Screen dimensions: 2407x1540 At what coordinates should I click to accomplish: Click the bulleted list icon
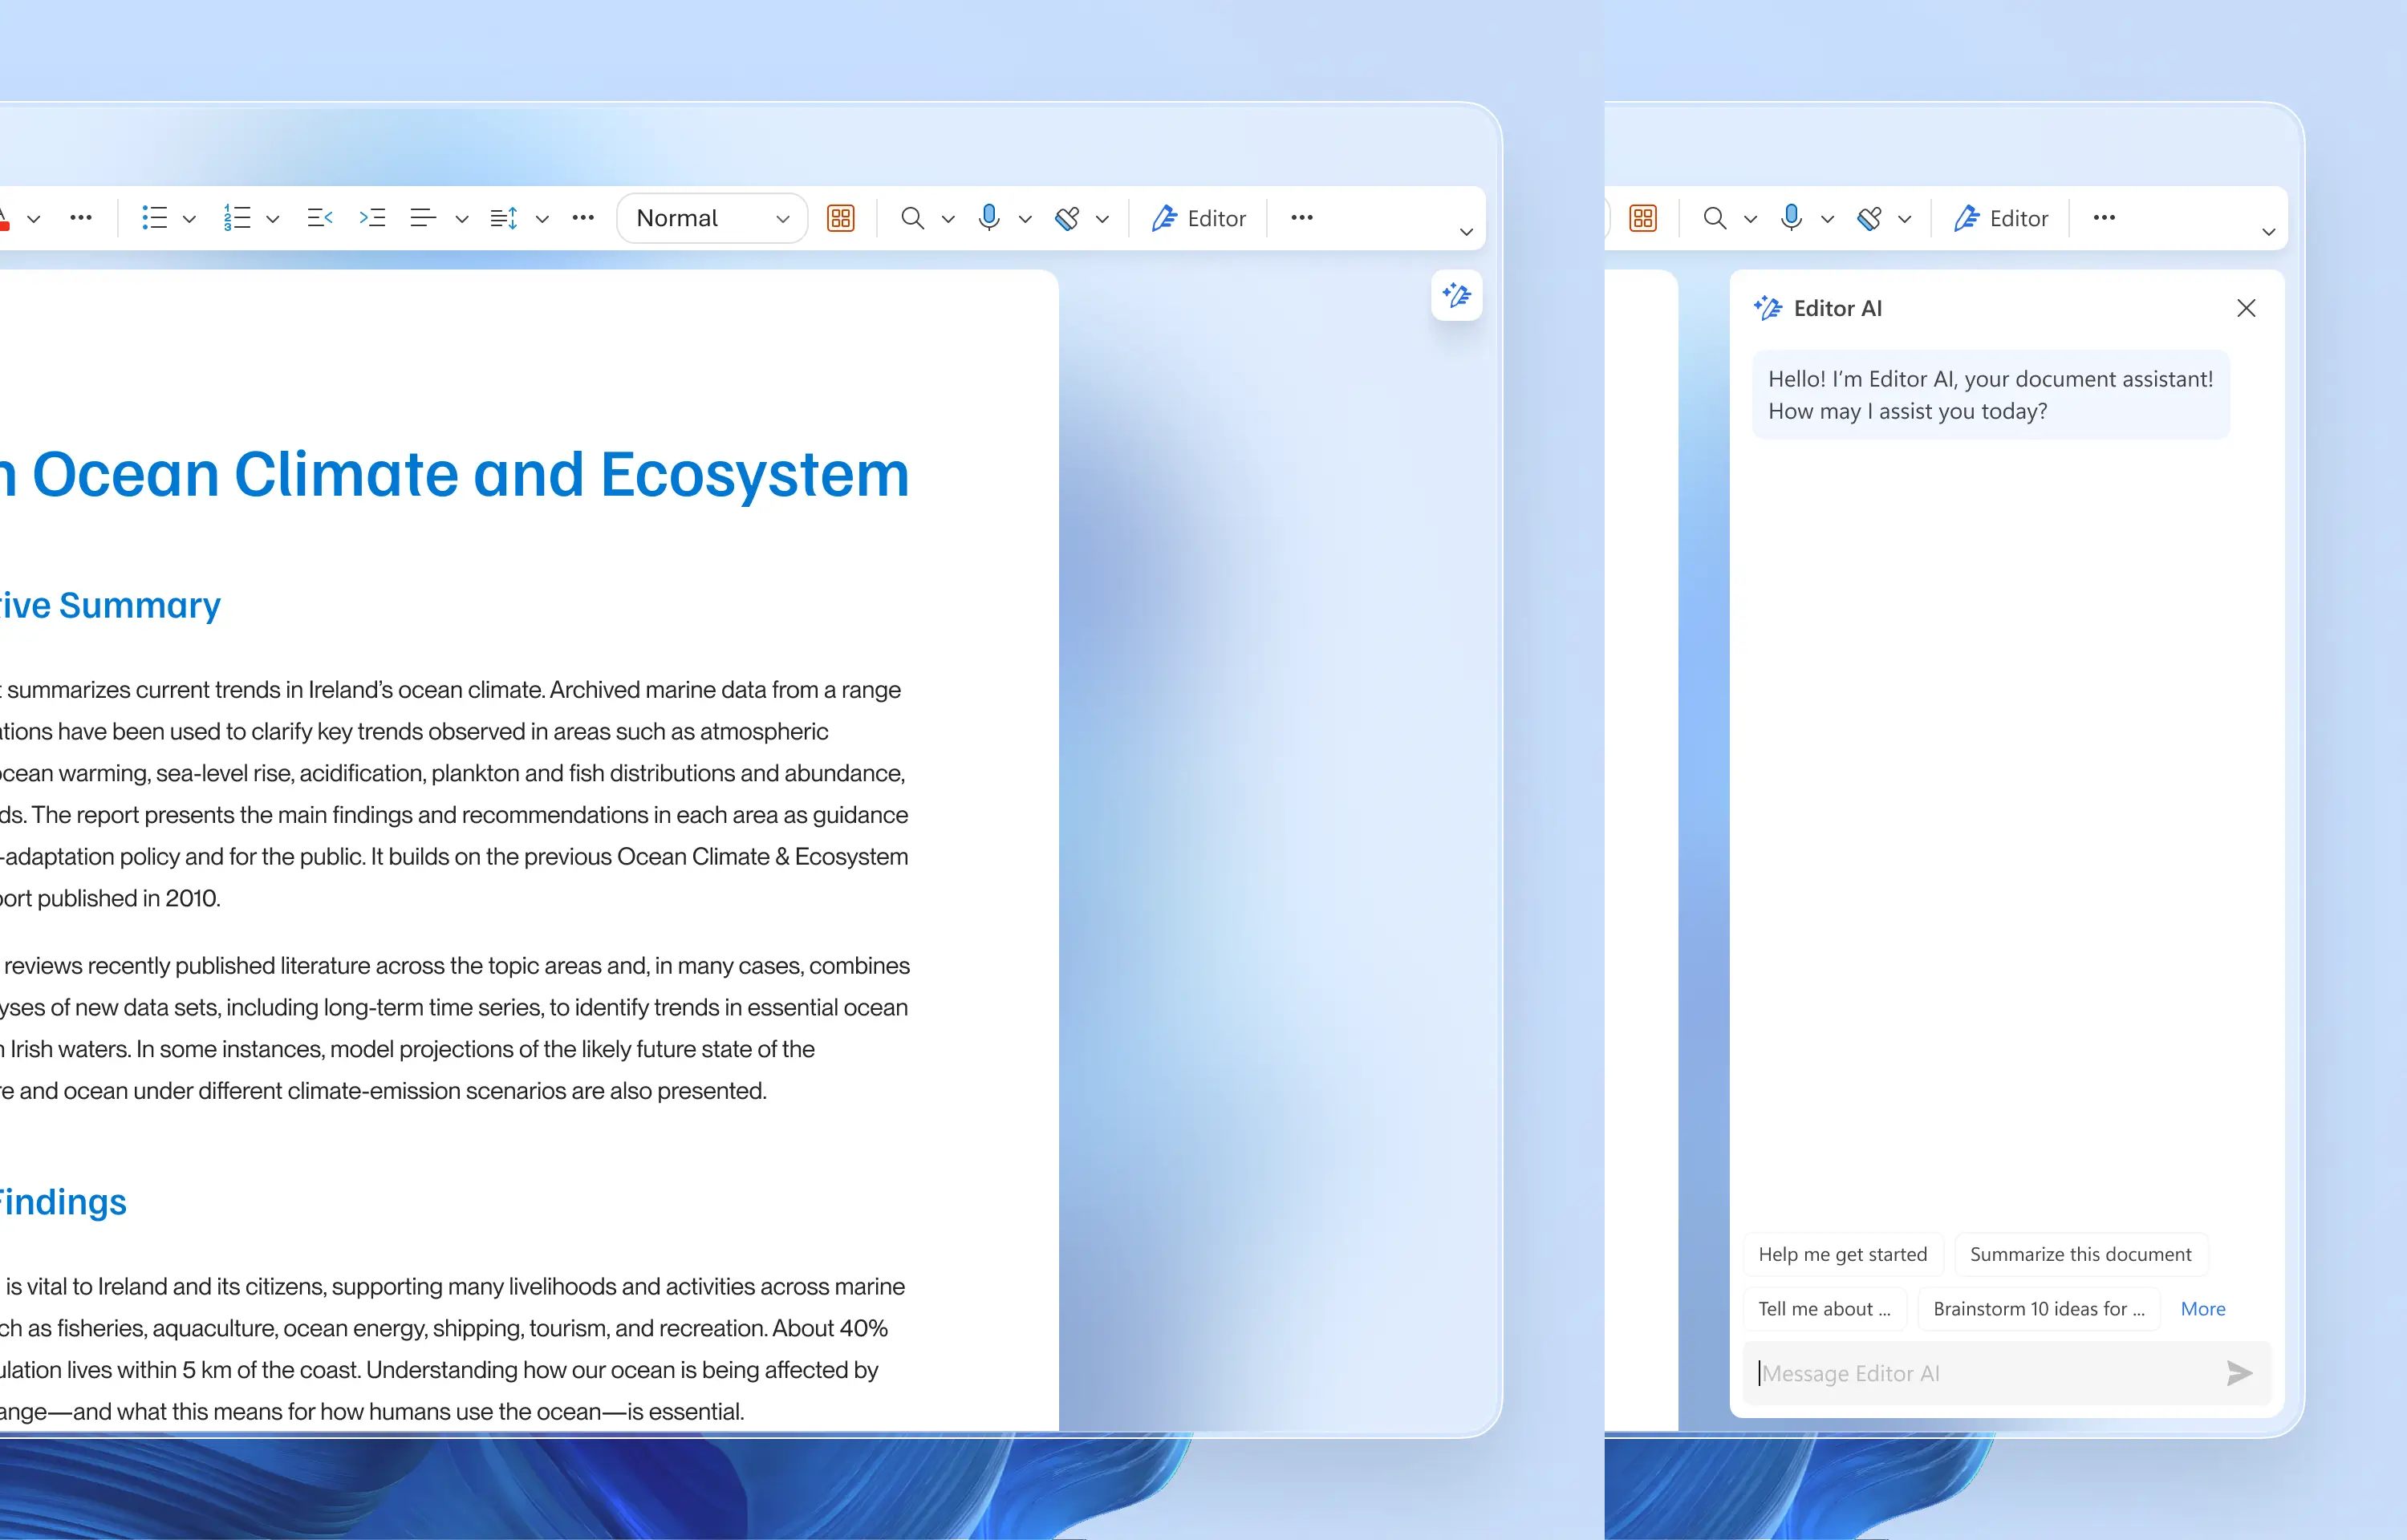pos(154,218)
